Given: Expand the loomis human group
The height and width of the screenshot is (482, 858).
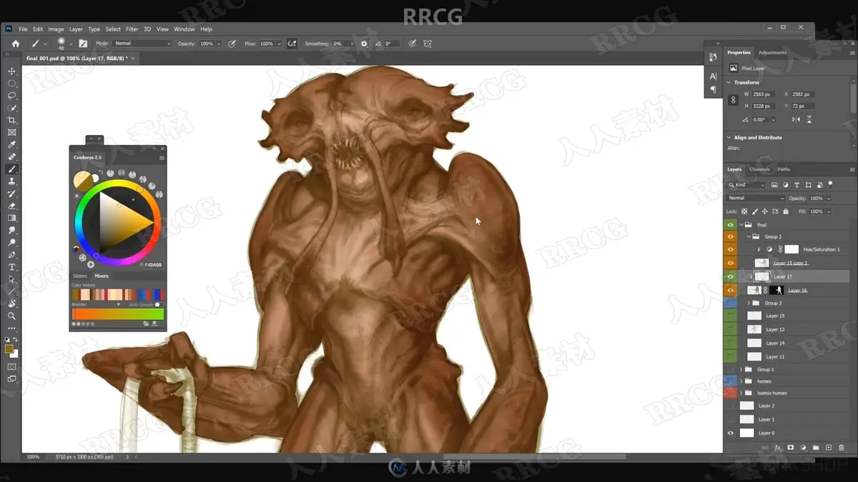Looking at the screenshot, I should point(741,393).
